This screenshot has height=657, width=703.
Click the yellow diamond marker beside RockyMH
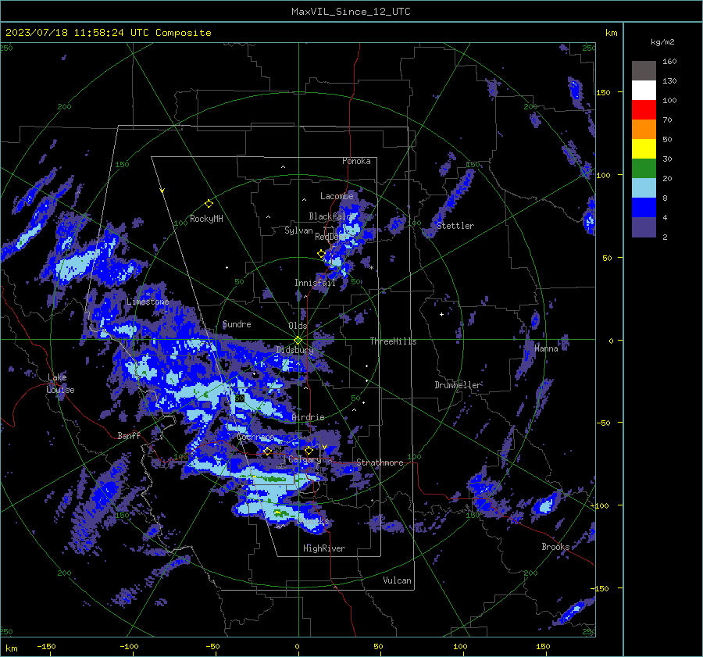(x=209, y=204)
